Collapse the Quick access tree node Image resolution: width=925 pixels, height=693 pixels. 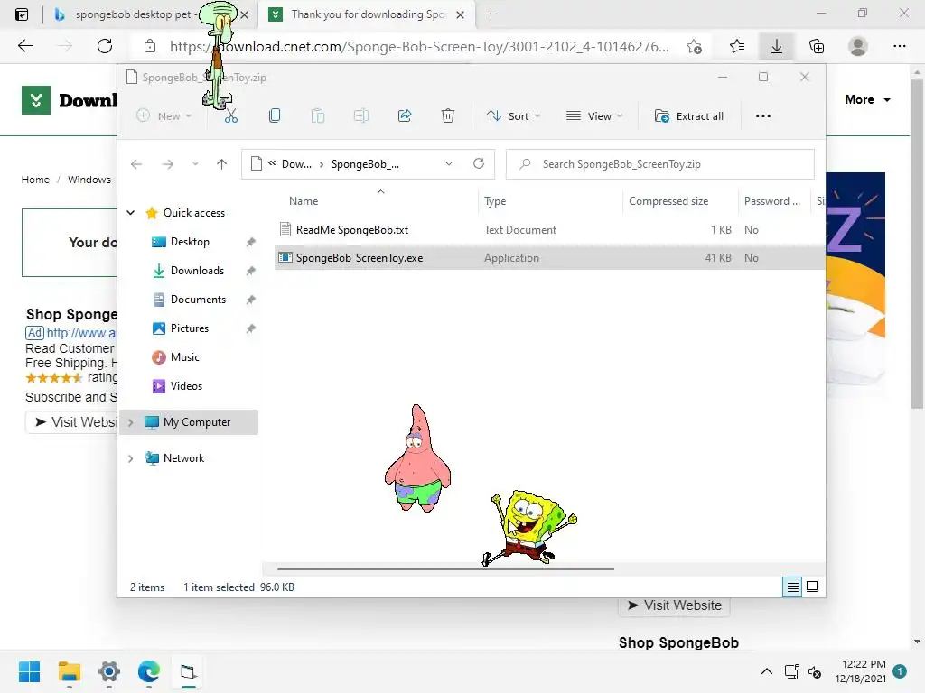[131, 213]
